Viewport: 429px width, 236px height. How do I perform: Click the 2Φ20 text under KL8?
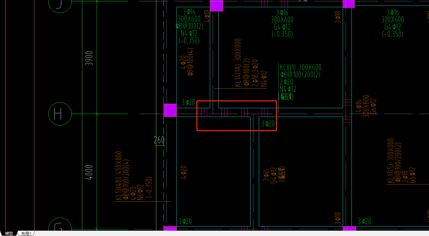pyautogui.click(x=286, y=82)
